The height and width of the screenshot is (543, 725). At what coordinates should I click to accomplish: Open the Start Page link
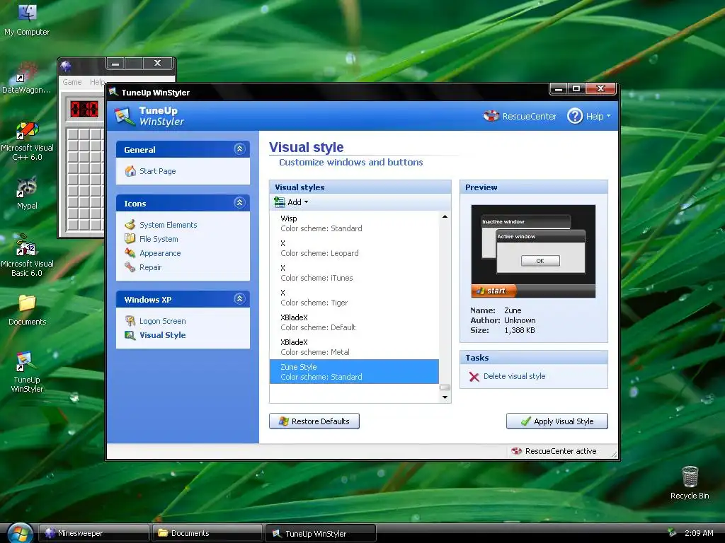[x=158, y=171]
